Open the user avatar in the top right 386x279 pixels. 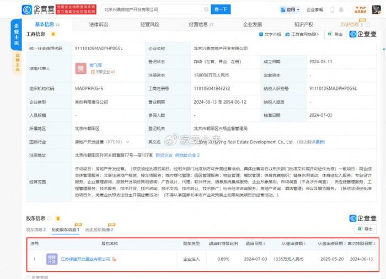click(376, 9)
